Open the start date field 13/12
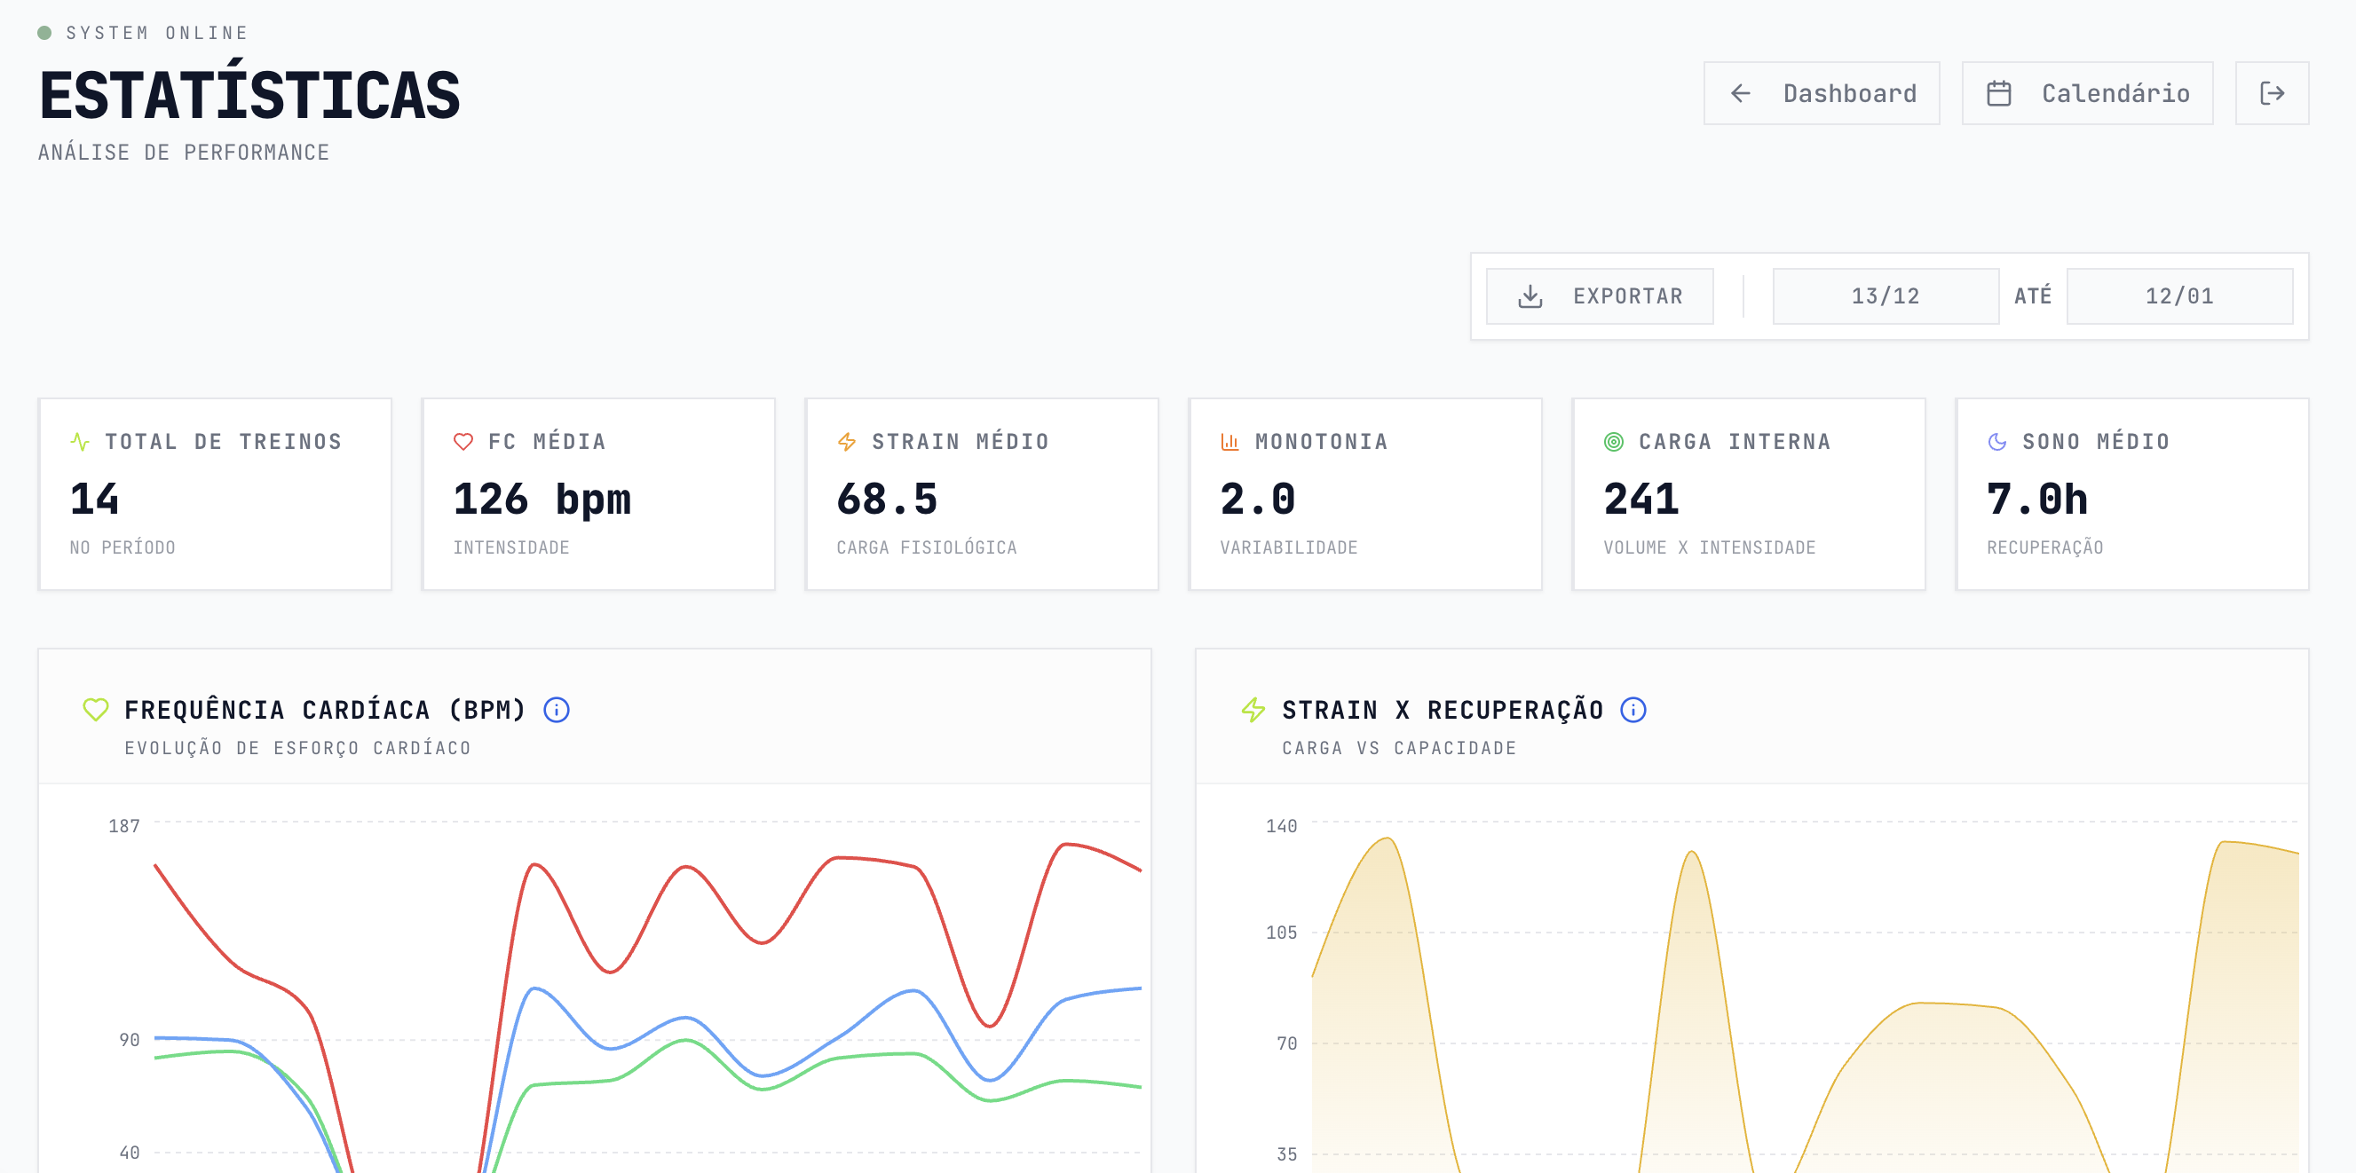The image size is (2356, 1173). tap(1885, 296)
